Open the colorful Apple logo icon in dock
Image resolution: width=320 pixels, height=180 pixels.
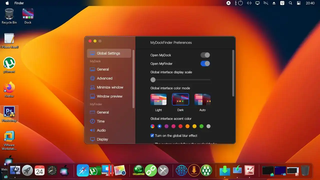(64, 170)
